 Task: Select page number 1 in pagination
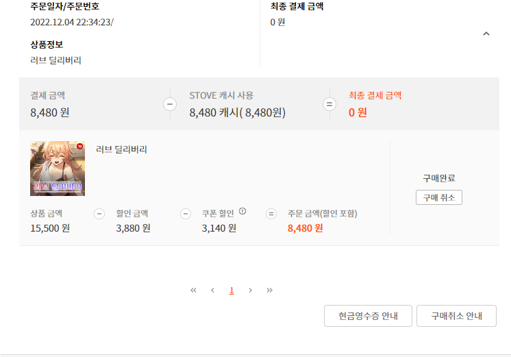232,290
